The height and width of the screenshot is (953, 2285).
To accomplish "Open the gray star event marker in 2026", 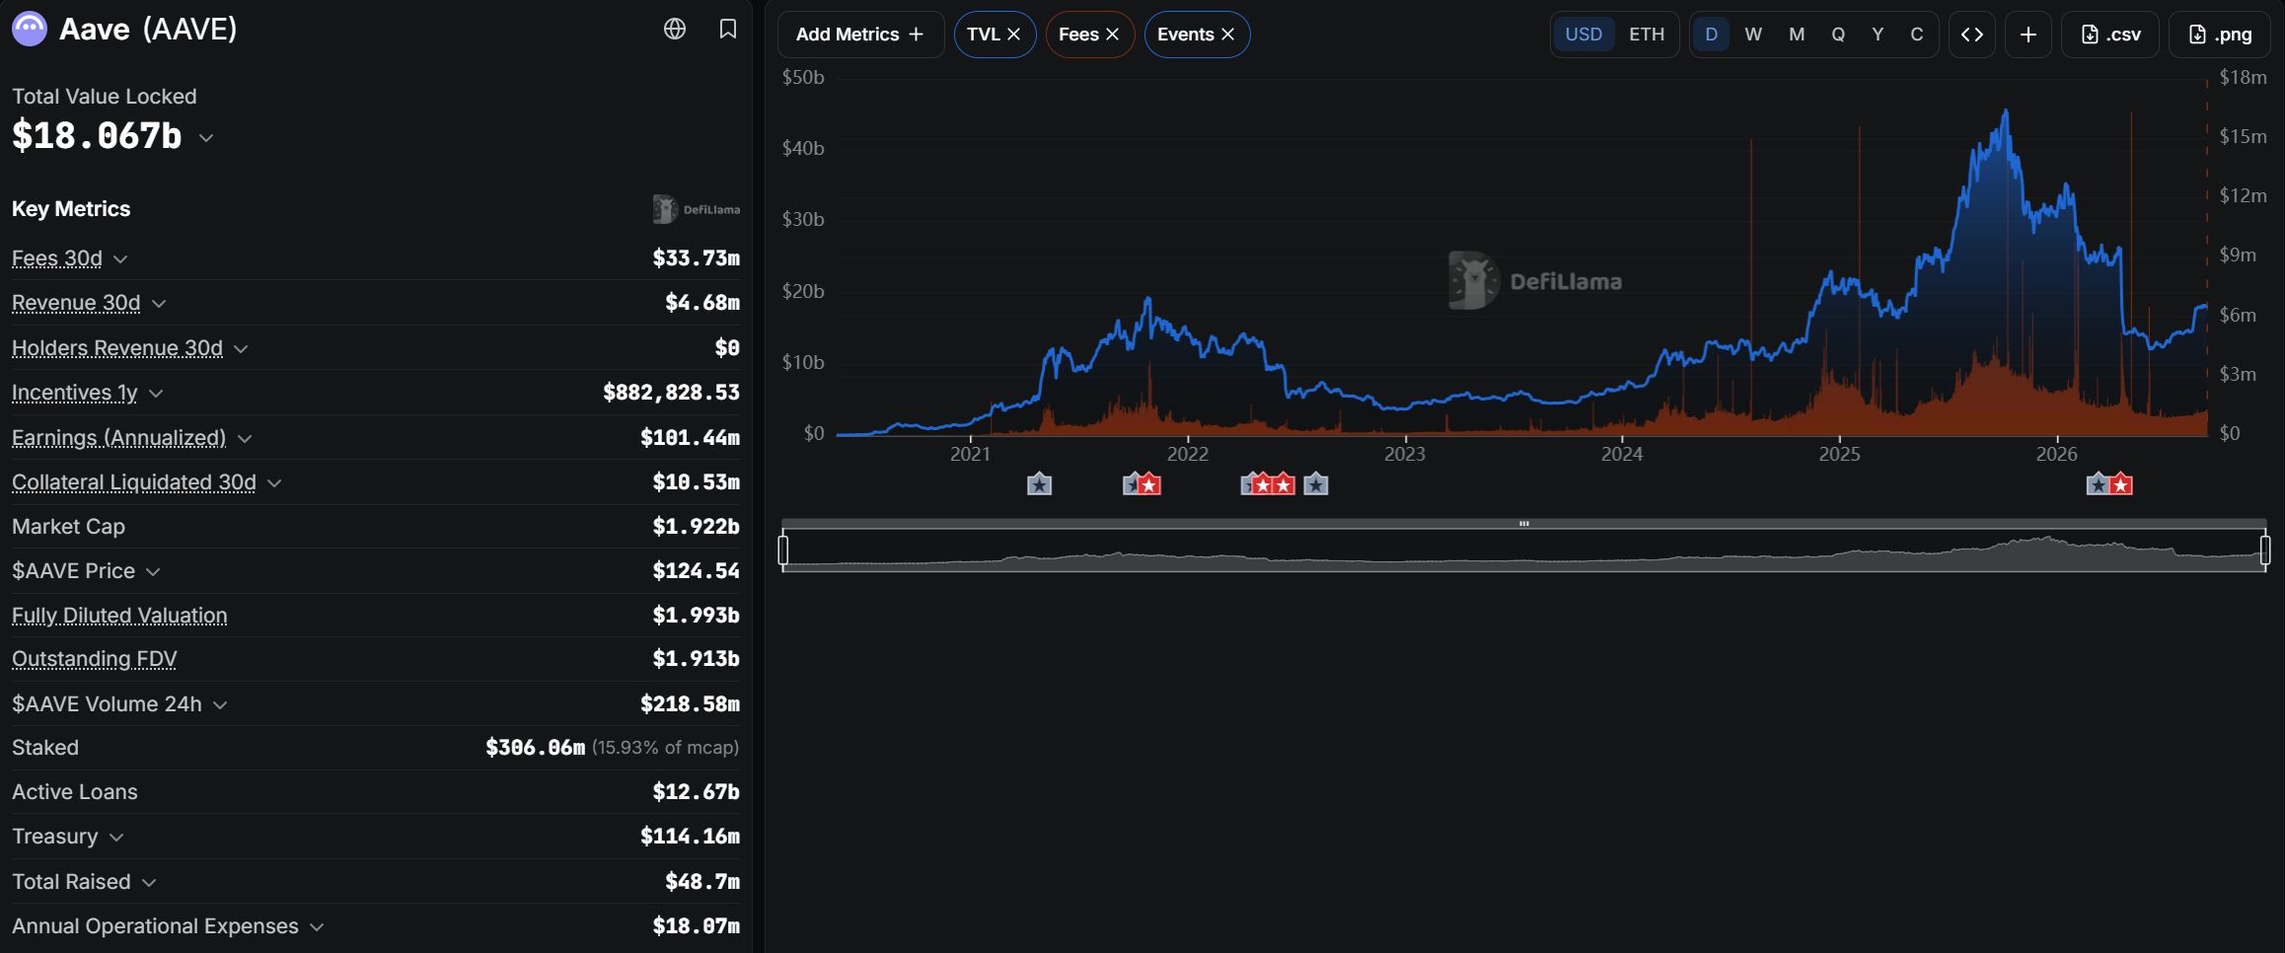I will 2098,484.
